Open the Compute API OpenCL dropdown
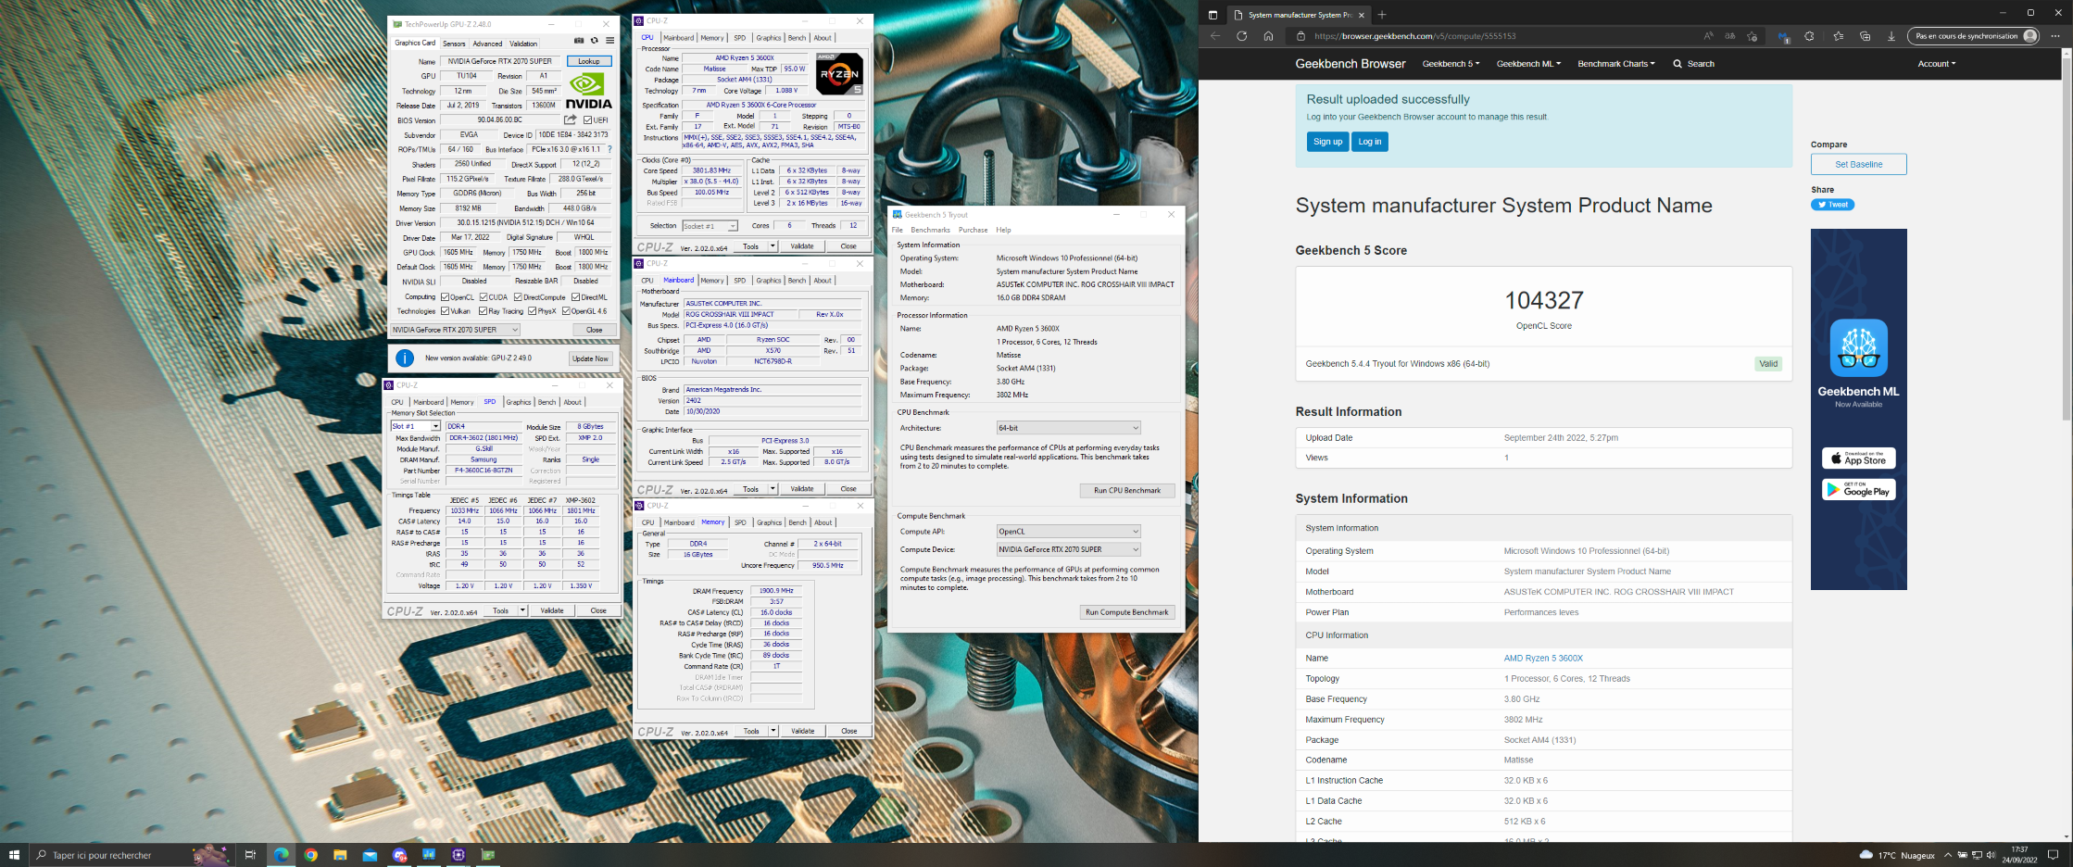Viewport: 2073px width, 867px height. [1068, 532]
